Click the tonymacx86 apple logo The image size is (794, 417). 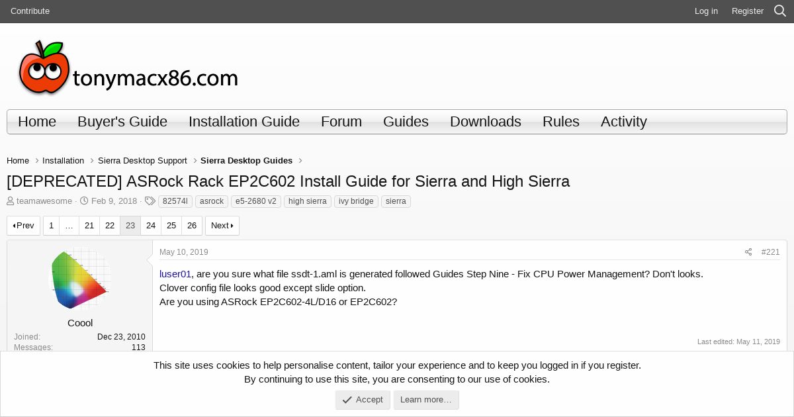[x=44, y=68]
